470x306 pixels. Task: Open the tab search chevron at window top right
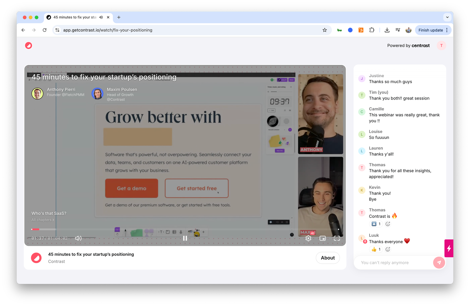click(x=447, y=17)
